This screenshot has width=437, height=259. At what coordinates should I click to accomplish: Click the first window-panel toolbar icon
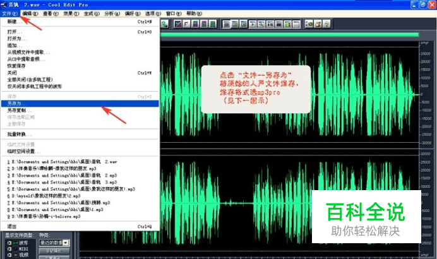pos(226,24)
